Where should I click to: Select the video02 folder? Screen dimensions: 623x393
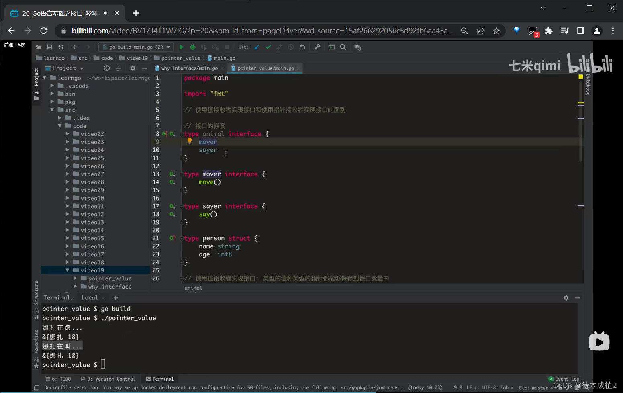tap(92, 134)
